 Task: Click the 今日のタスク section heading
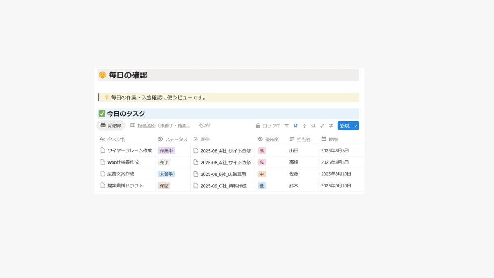tap(126, 113)
